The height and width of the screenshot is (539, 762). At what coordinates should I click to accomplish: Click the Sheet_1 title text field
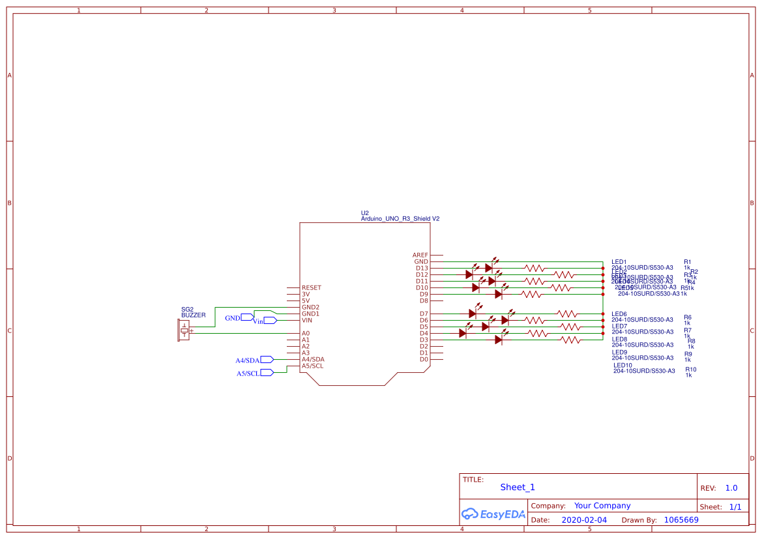point(517,487)
